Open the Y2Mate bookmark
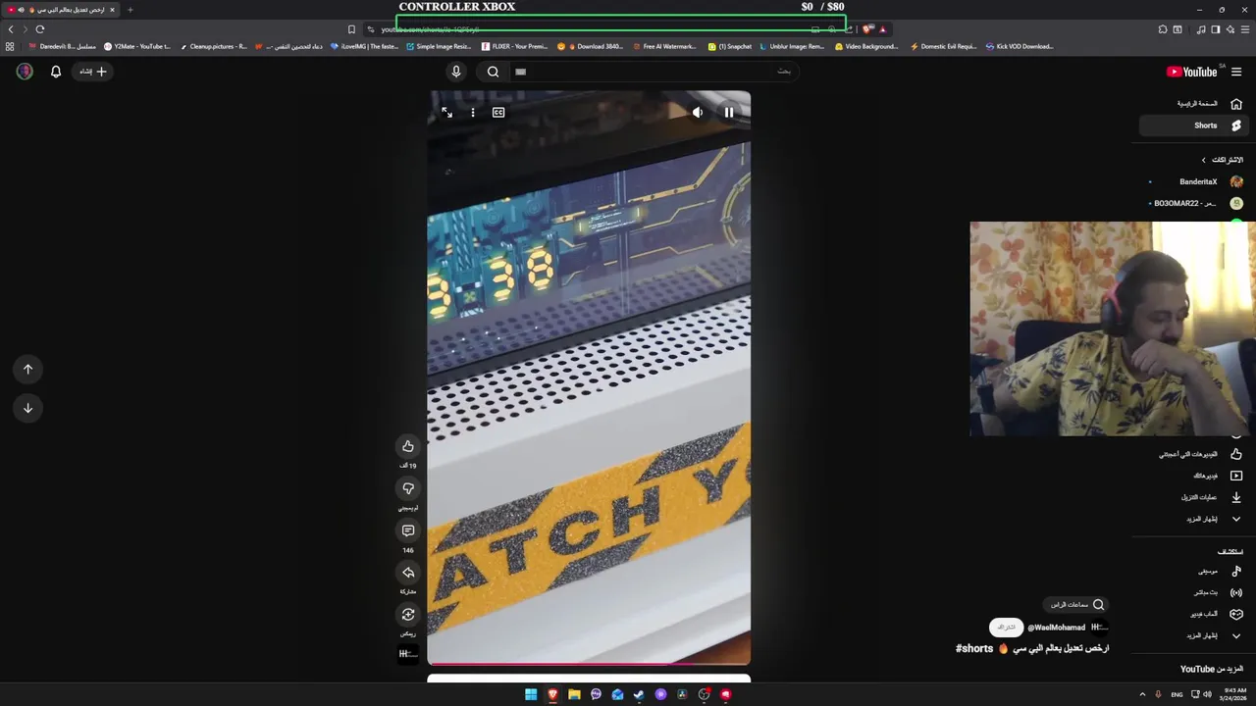The image size is (1256, 706). click(136, 46)
